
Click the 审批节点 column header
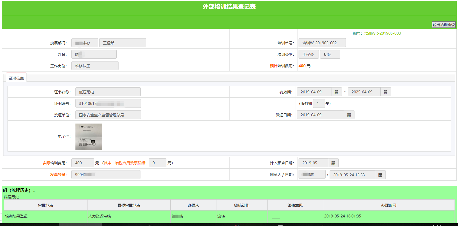tap(45, 205)
